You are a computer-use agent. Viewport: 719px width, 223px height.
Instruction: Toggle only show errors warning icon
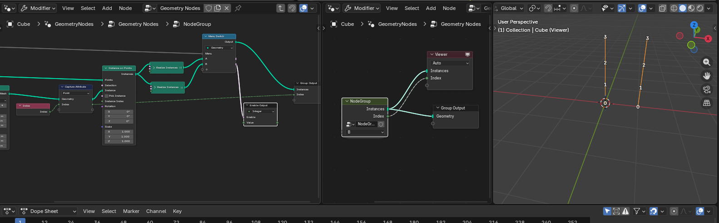[x=625, y=211]
